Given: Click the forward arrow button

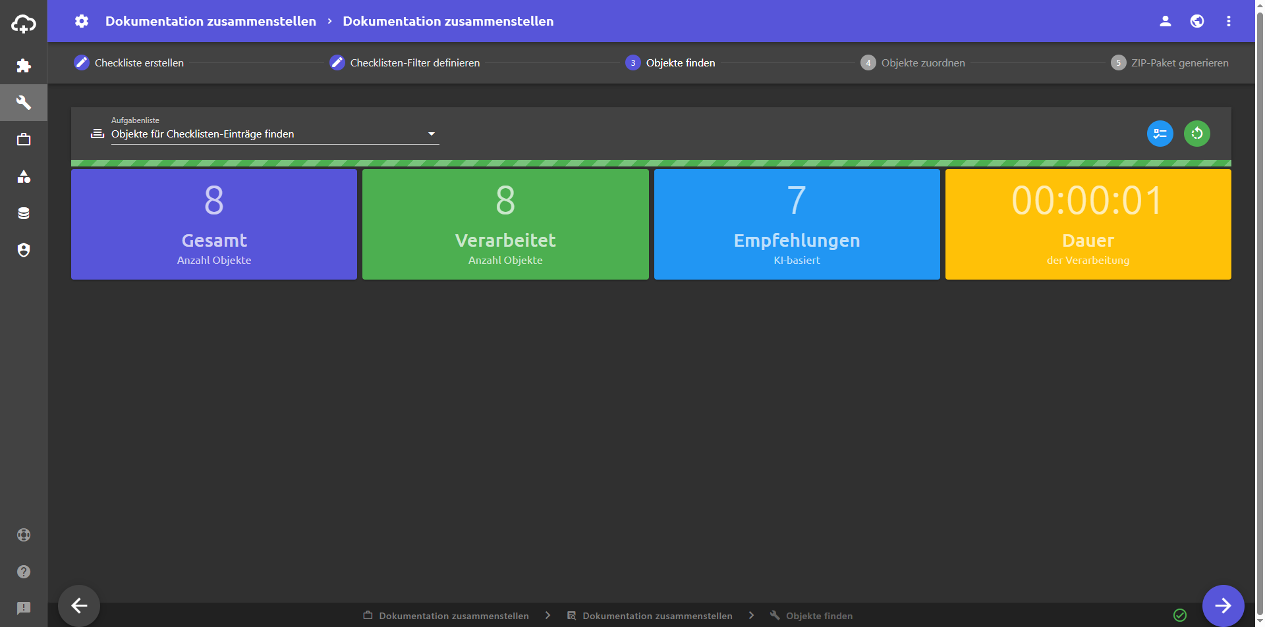Looking at the screenshot, I should 1223,605.
